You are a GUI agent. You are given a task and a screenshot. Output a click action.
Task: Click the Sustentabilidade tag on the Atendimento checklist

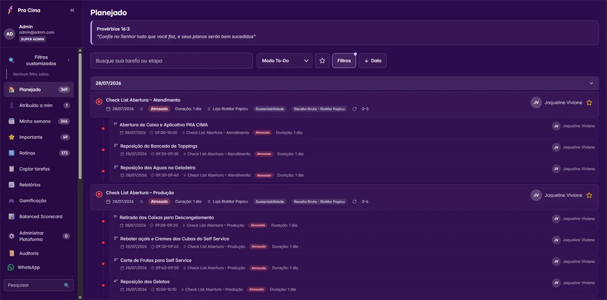(270, 109)
